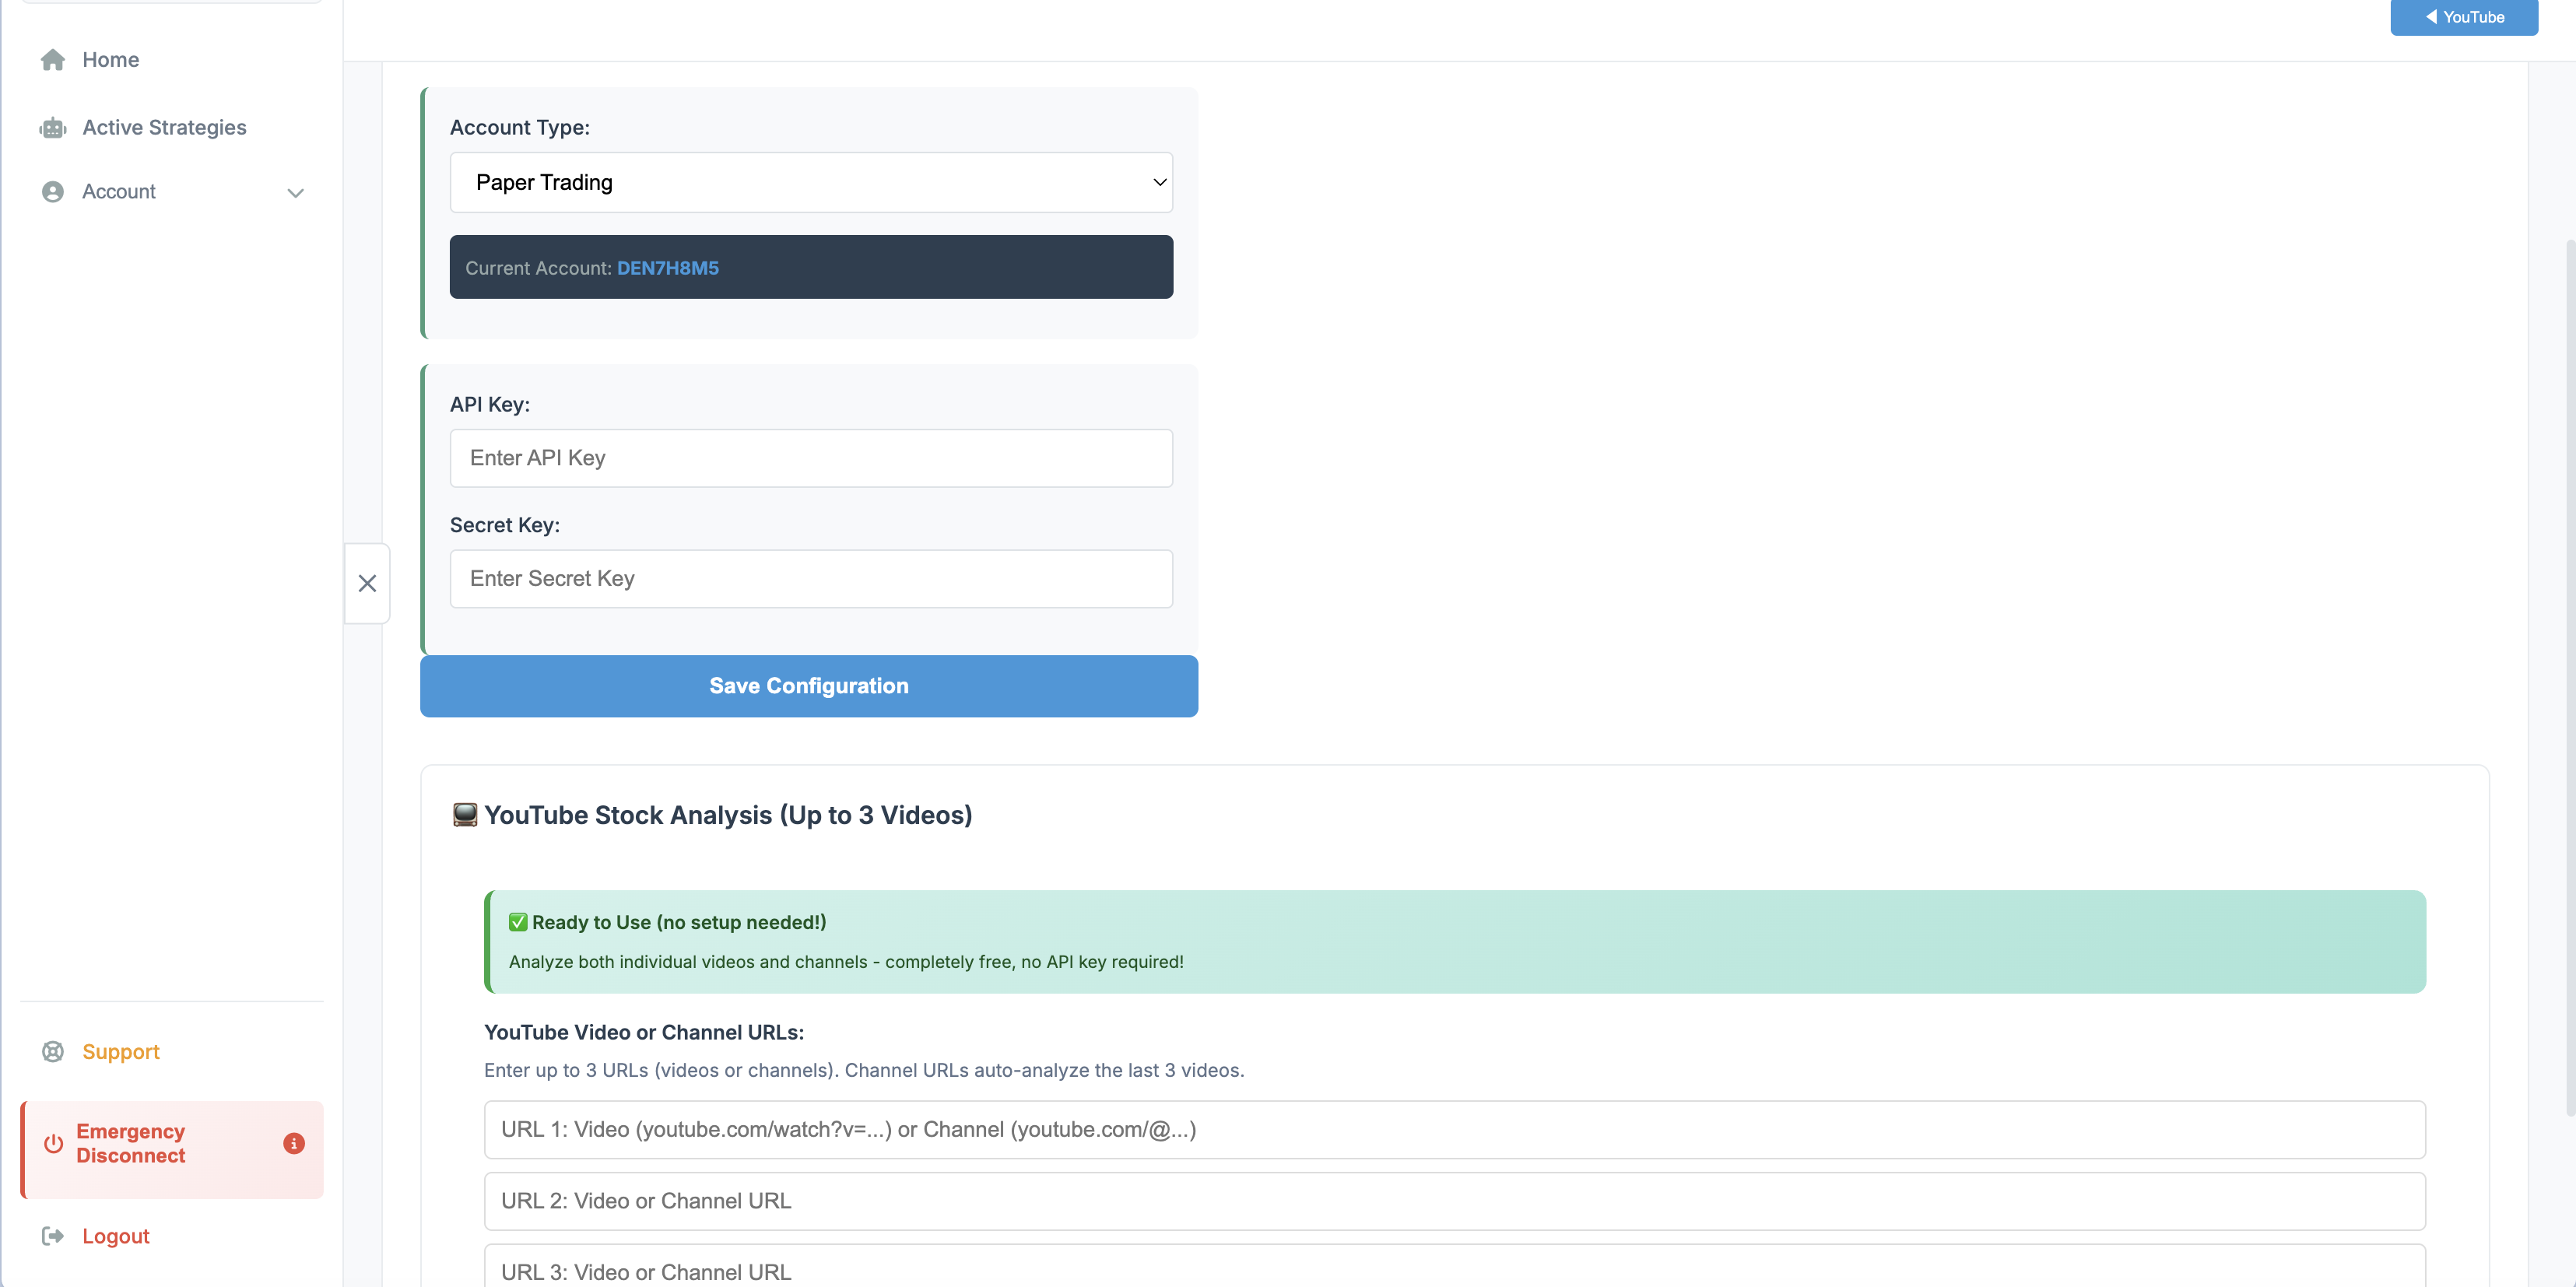Click the green check mark Ready to Use icon

click(x=518, y=922)
